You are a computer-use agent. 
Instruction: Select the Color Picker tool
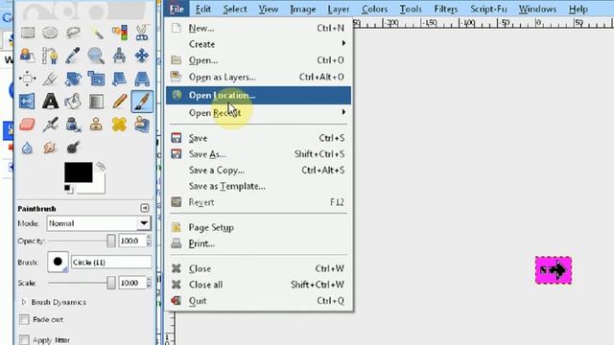point(73,56)
